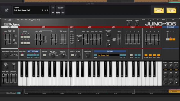Toggle the portamento TYPE switch
The height and width of the screenshot is (101, 180).
(x=11, y=55)
